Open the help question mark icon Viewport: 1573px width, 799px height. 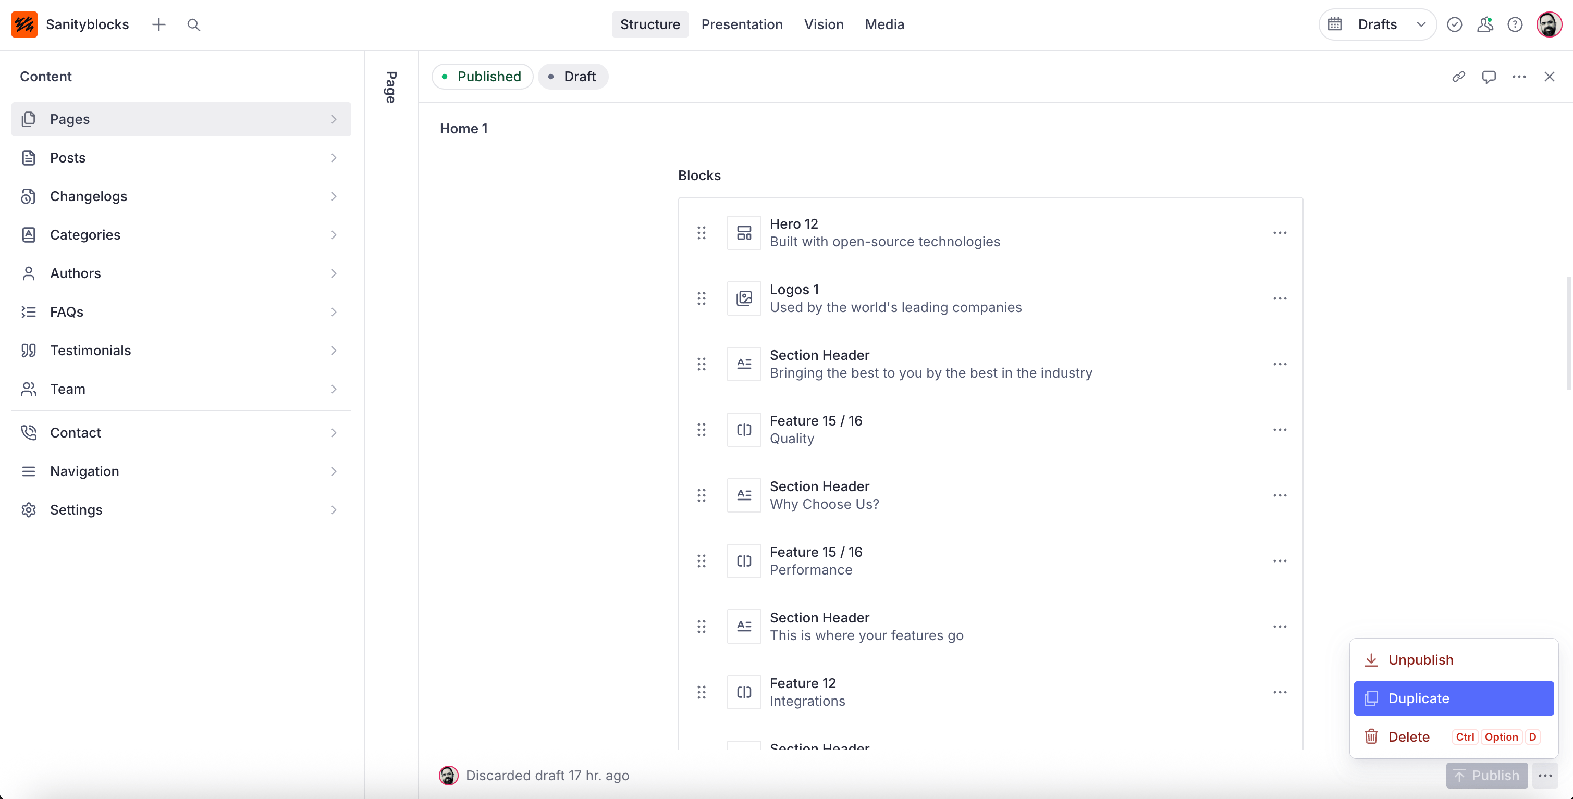tap(1515, 24)
